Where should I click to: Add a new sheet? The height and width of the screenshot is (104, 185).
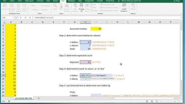pos(38,98)
